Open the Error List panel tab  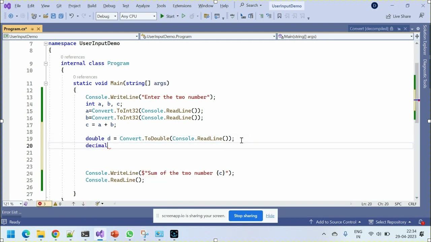[x=11, y=212]
